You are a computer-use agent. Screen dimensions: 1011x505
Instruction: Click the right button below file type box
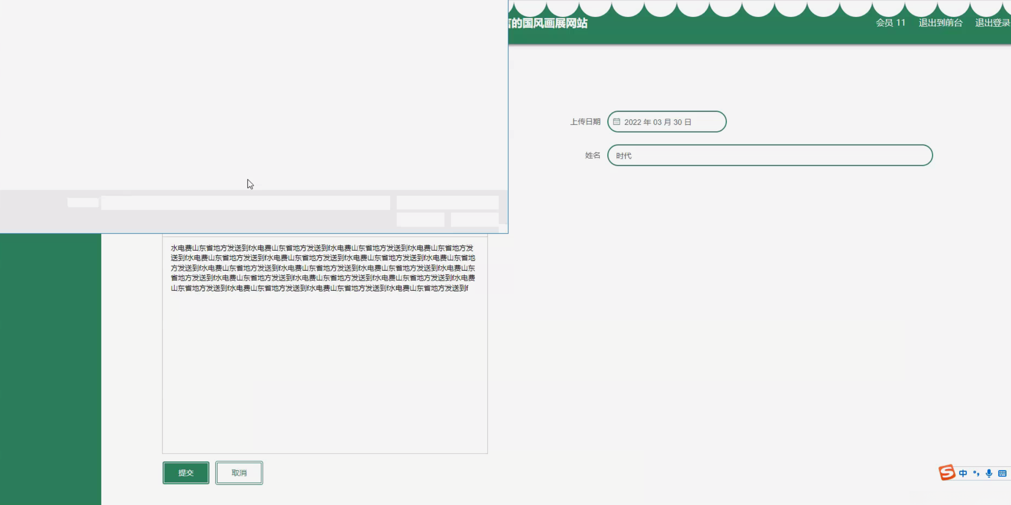click(474, 220)
